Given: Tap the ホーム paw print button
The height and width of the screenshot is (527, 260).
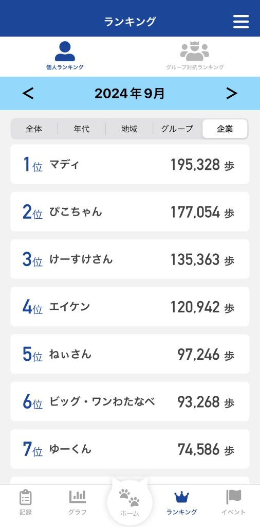Looking at the screenshot, I should 129,498.
